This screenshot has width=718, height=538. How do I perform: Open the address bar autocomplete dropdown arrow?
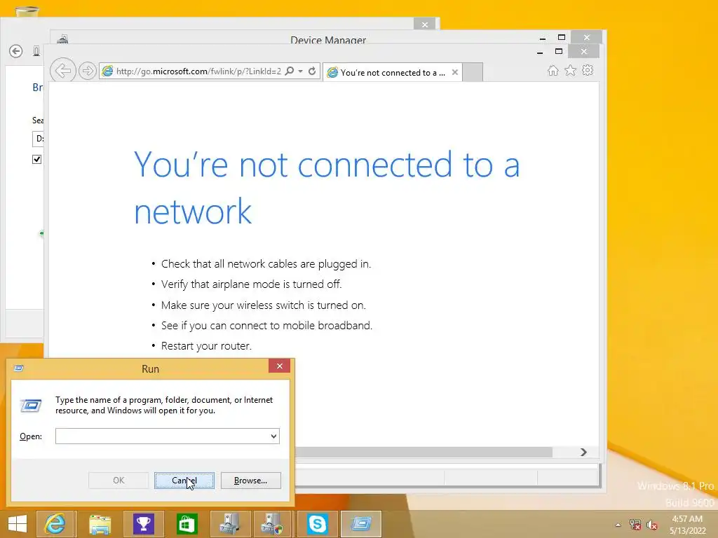[x=301, y=71]
